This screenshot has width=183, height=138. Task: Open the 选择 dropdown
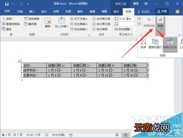tap(8, 19)
